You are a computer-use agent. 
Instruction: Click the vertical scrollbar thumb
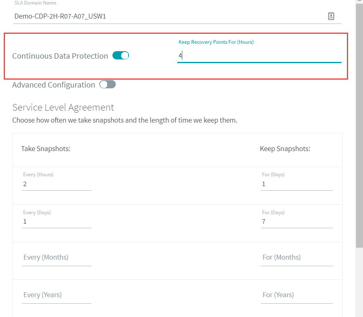[359, 124]
